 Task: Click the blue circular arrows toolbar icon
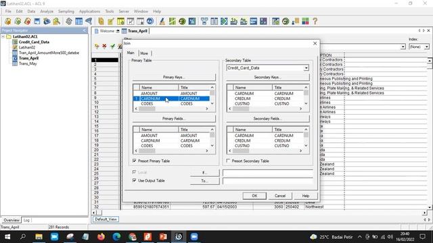click(x=150, y=21)
